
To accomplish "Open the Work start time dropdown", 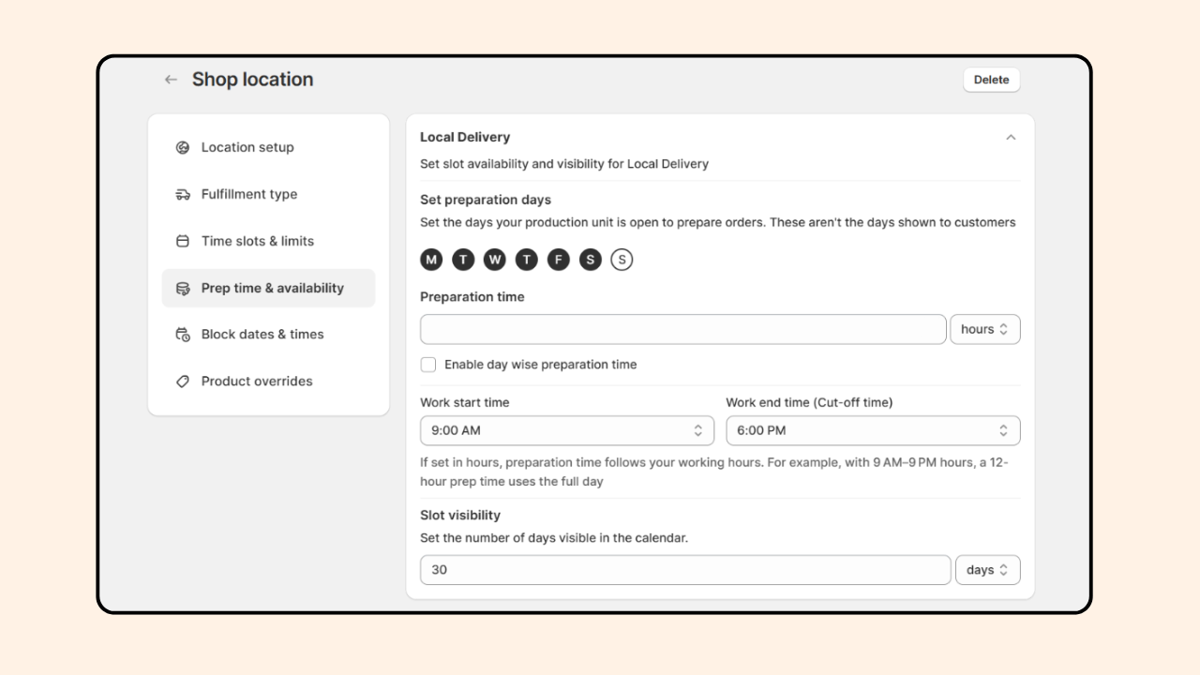I will pos(567,430).
